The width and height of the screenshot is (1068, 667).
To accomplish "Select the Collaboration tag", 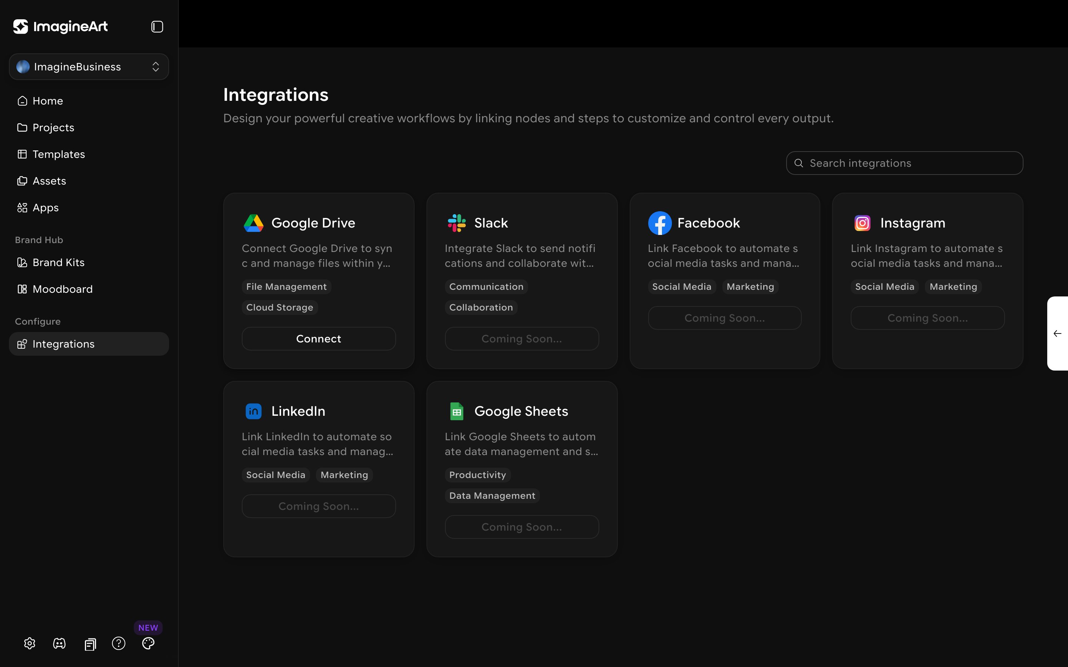I will click(x=481, y=308).
